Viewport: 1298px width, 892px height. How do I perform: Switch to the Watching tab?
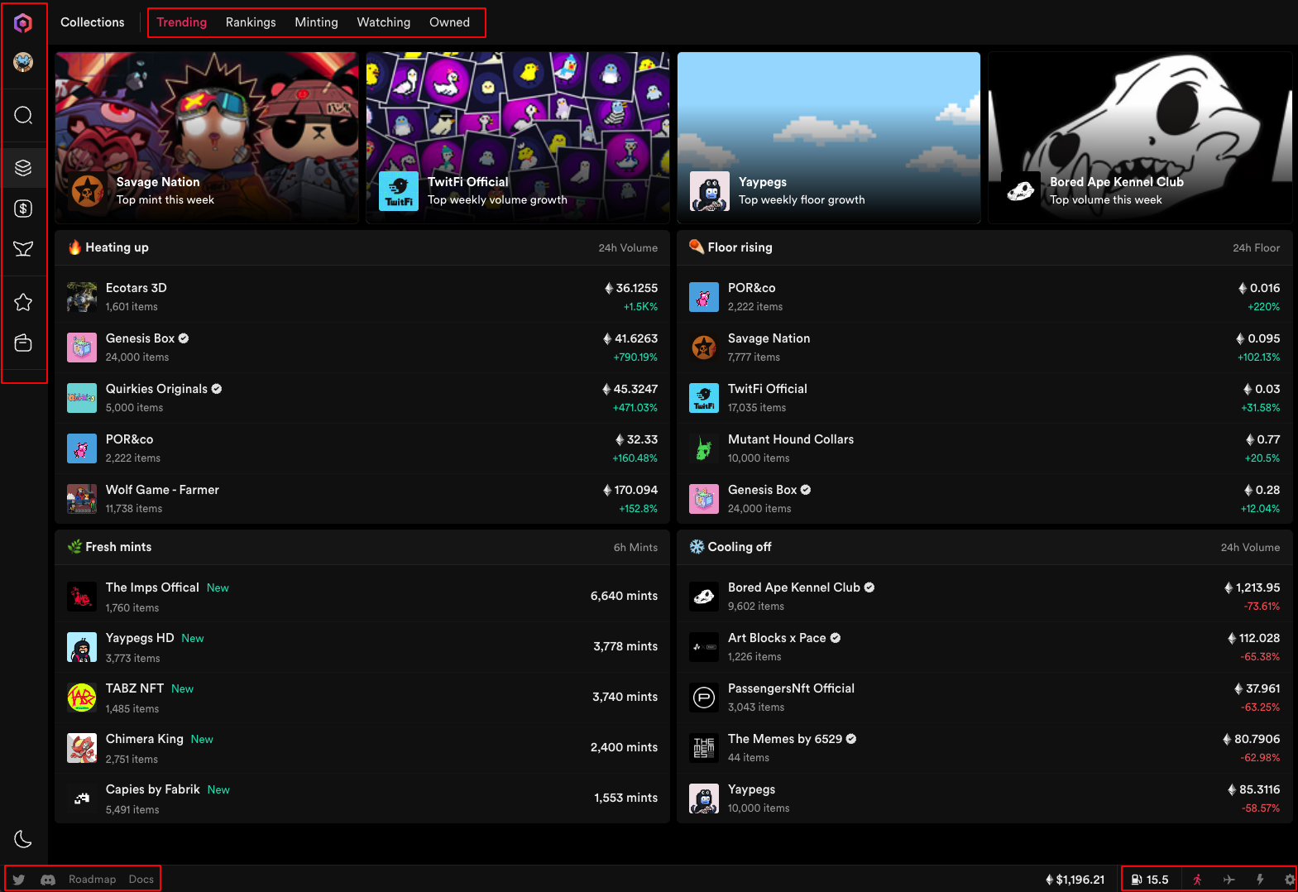tap(384, 22)
